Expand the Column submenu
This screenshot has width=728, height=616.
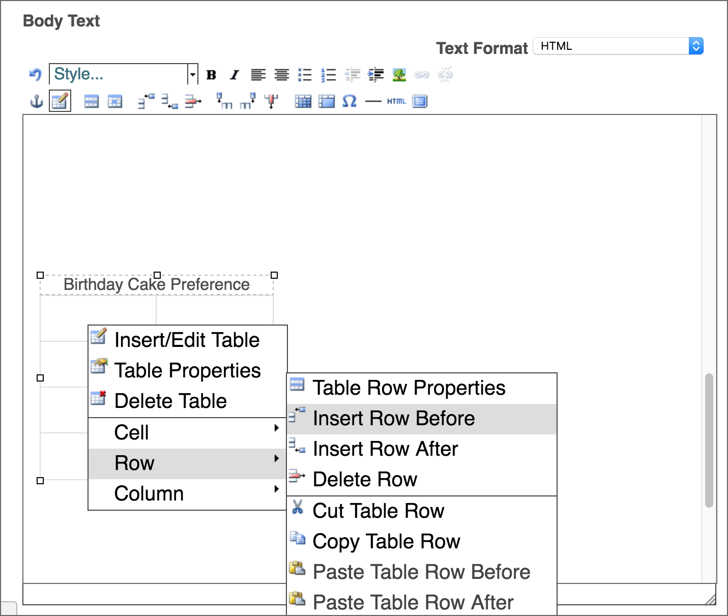(187, 494)
